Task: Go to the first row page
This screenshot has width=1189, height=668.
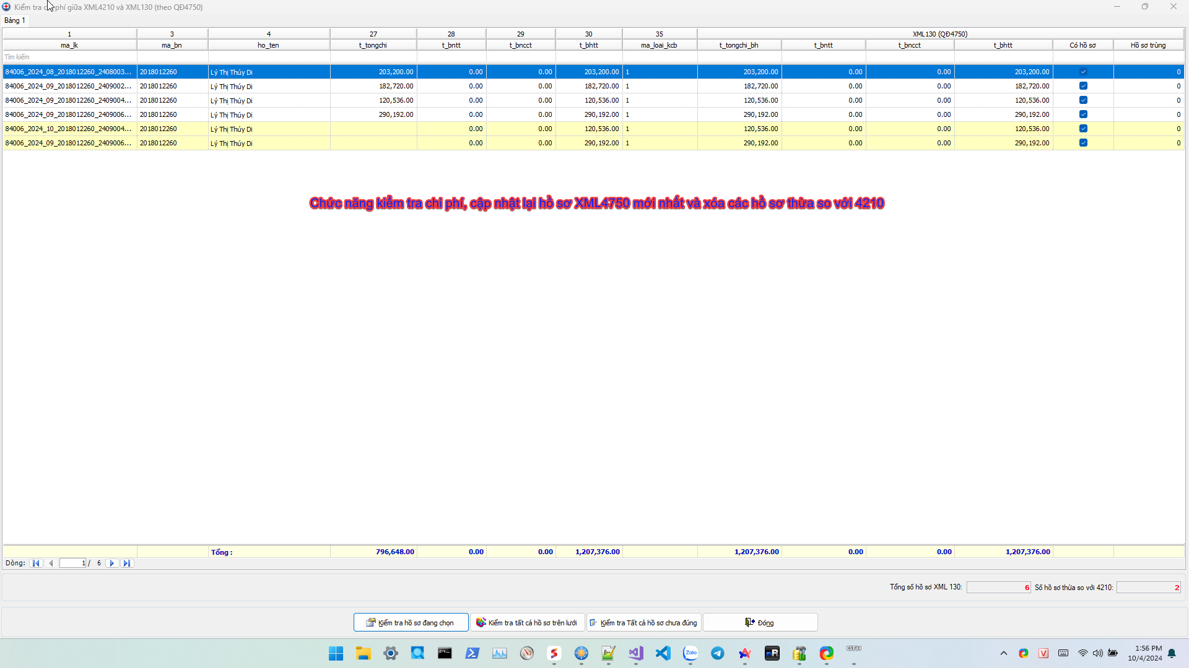Action: coord(36,563)
